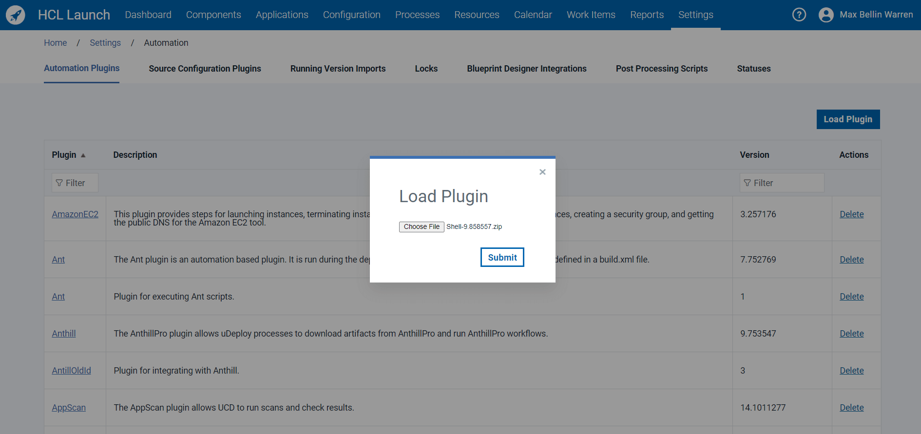Click the Choose File button
Screen dimensions: 921x434
pos(422,227)
